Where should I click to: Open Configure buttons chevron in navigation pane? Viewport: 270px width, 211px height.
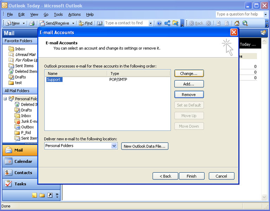[57, 195]
